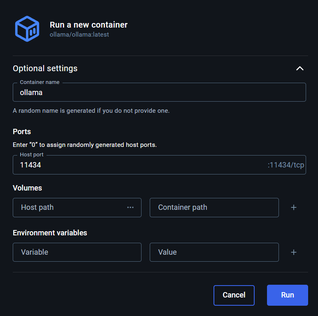Click the Run button
Image resolution: width=318 pixels, height=316 pixels.
(288, 295)
